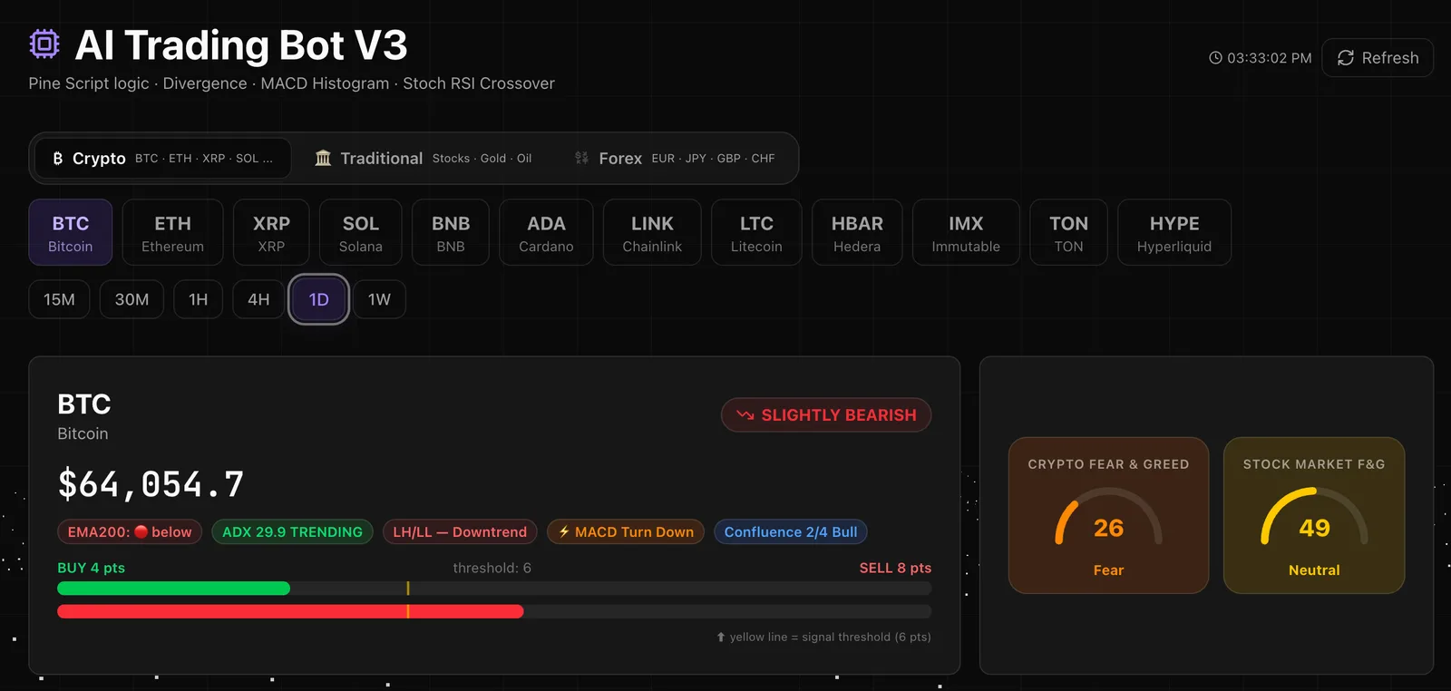Click the clock icon beside 03:33:02 PM
Viewport: 1451px width, 691px height.
click(1215, 58)
